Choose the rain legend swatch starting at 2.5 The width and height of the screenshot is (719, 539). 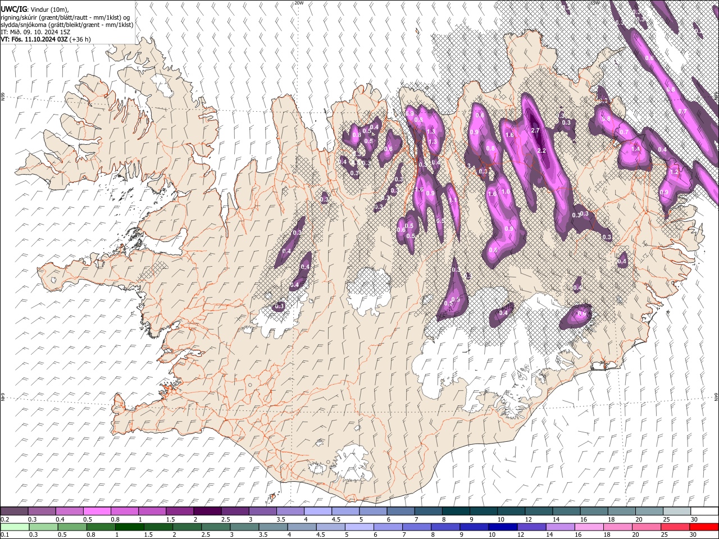(216, 527)
